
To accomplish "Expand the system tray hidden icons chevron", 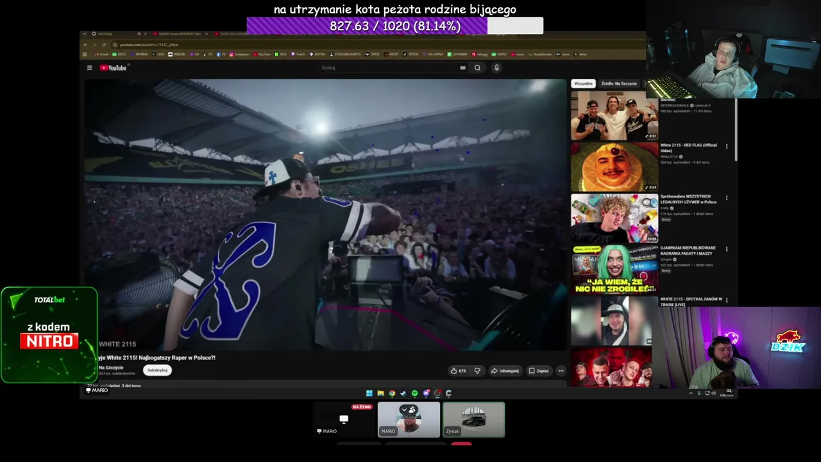I will (691, 393).
